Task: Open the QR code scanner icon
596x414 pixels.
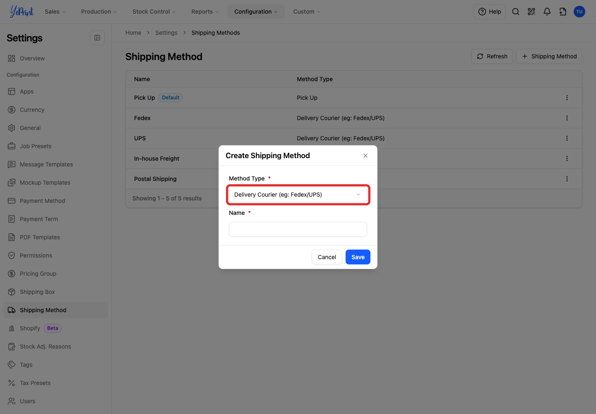Action: tap(531, 12)
